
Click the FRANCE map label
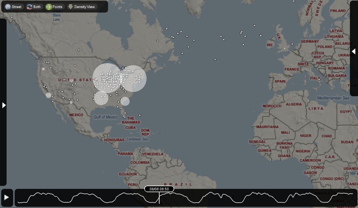click(292, 69)
